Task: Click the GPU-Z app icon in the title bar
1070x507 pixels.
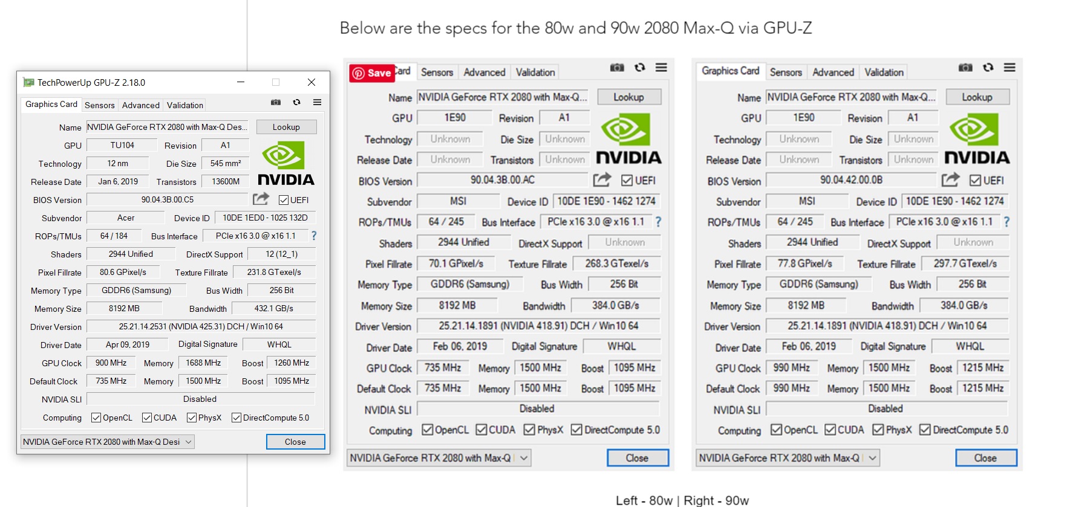Action: [x=28, y=82]
